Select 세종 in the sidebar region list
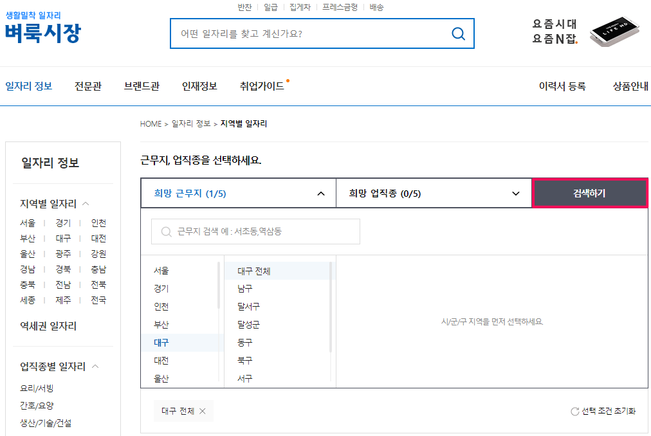651x436 pixels. 28,300
